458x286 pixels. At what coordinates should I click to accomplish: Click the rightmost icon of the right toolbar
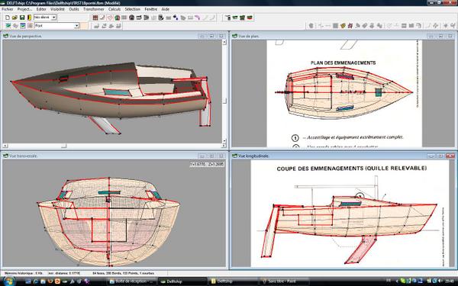[453, 26]
